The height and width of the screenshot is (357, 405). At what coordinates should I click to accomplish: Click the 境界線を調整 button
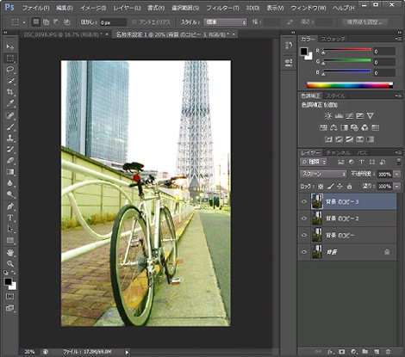364,22
